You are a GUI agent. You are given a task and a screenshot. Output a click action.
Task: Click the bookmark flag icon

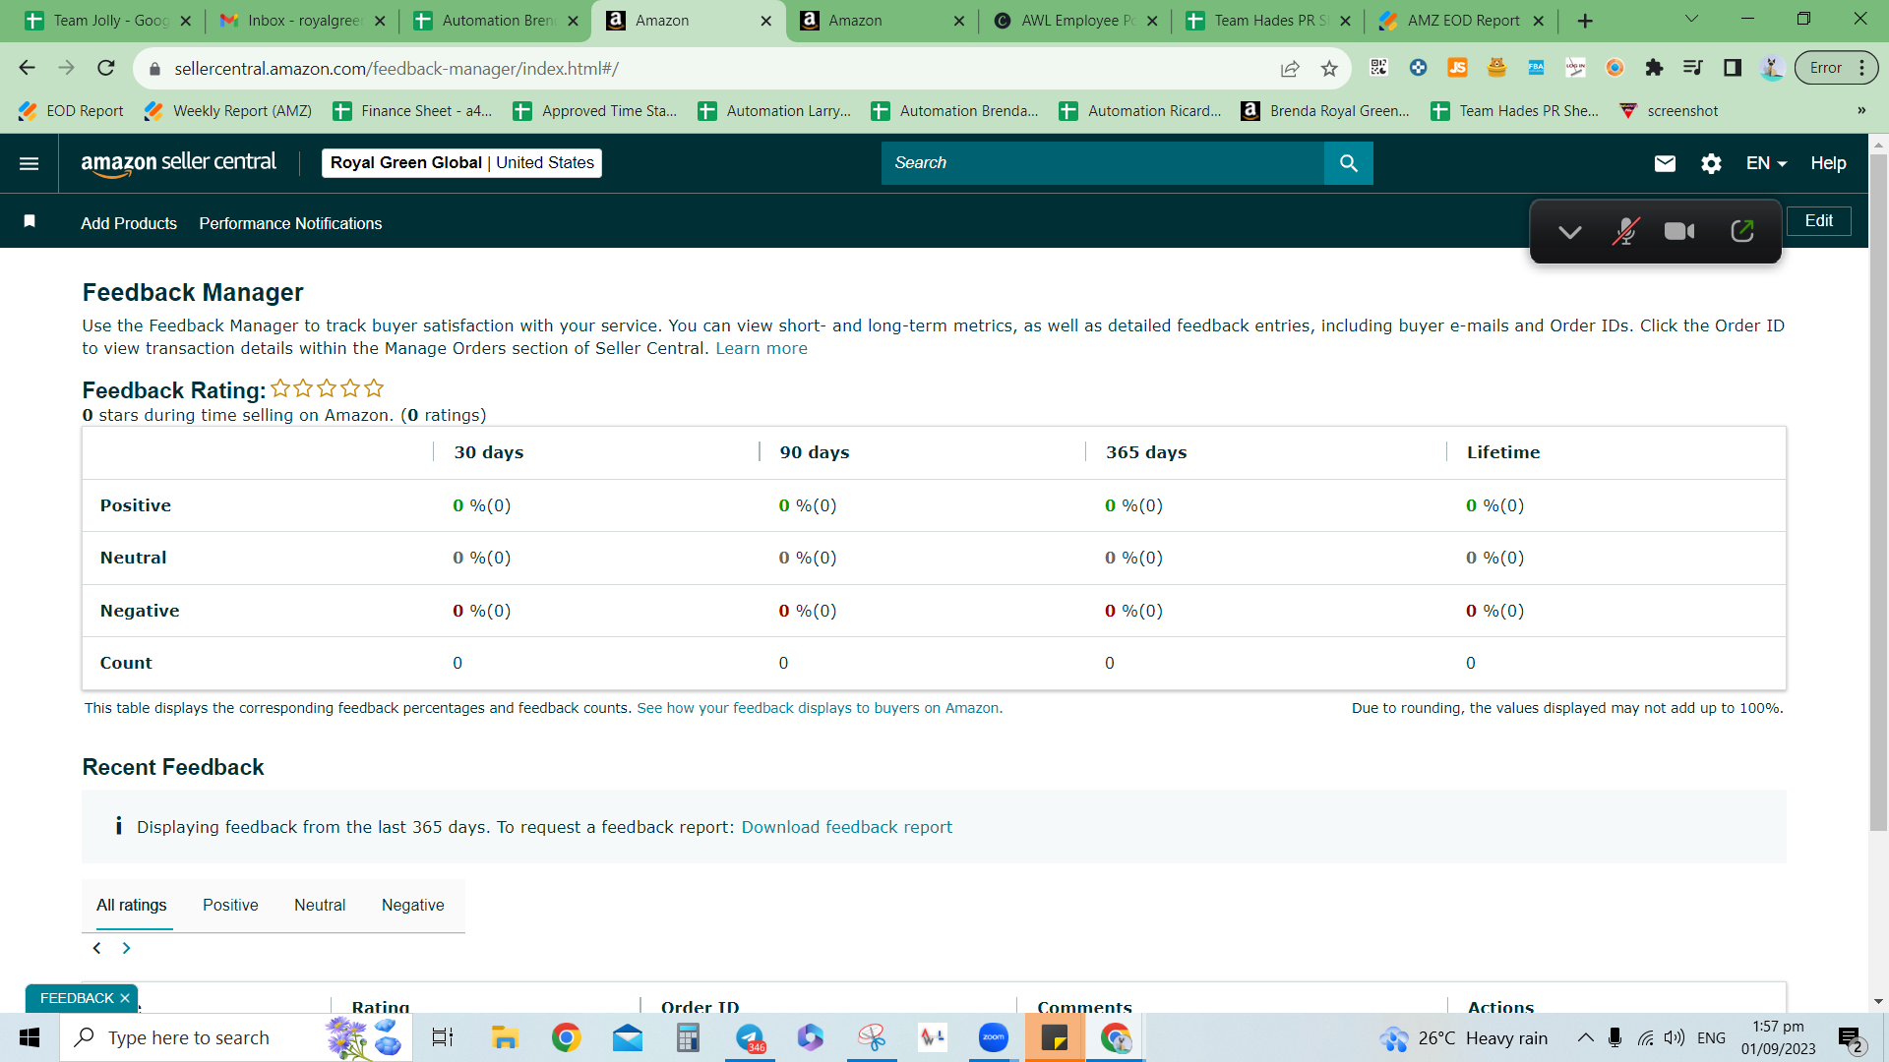30,221
